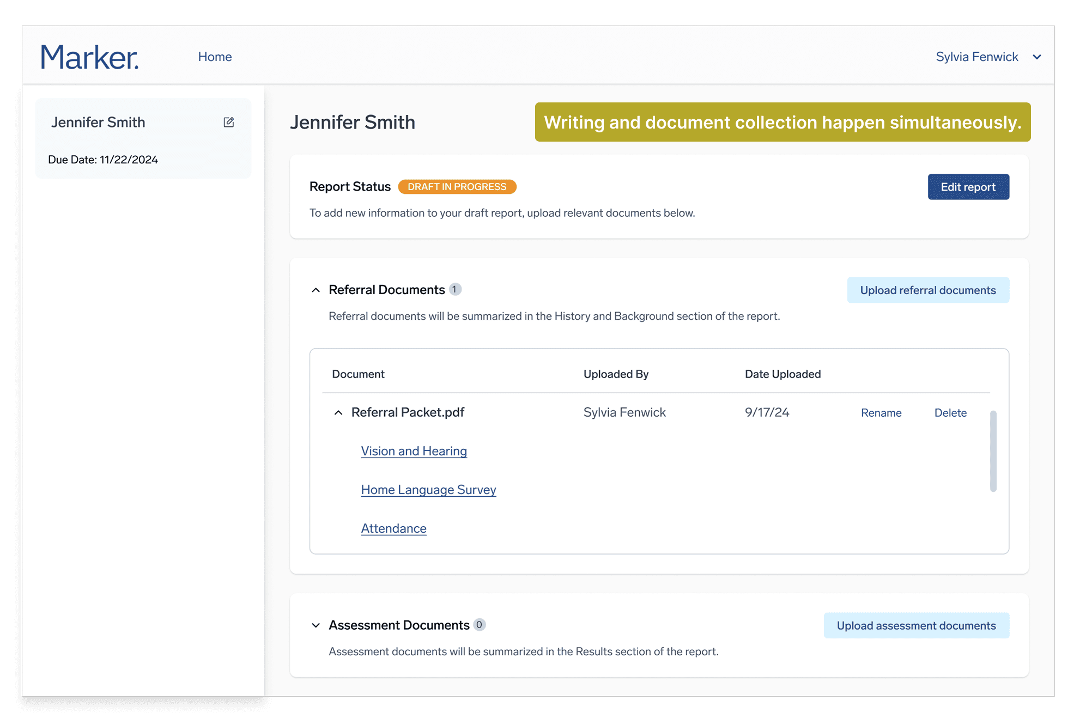This screenshot has width=1092, height=719.
Task: Collapse the Referral Documents section chevron
Action: (x=316, y=290)
